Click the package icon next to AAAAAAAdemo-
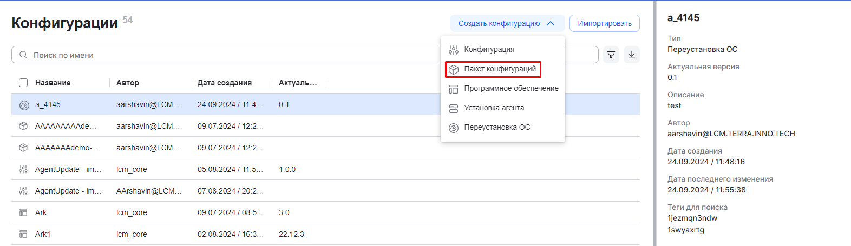The width and height of the screenshot is (851, 246). (23, 148)
